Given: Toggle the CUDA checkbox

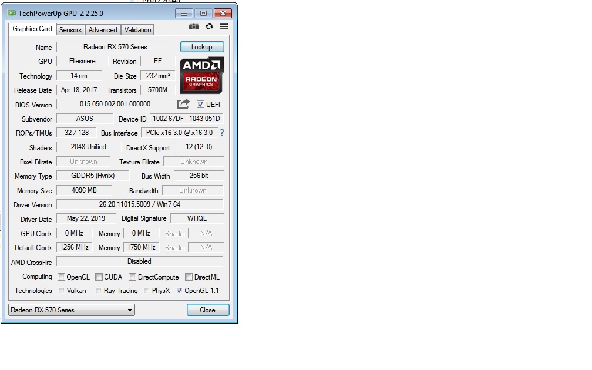Looking at the screenshot, I should (99, 277).
